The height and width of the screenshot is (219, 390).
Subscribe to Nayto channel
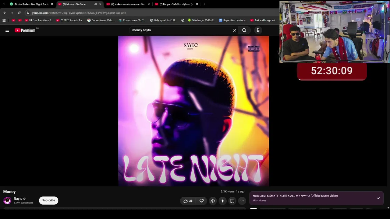(x=48, y=200)
